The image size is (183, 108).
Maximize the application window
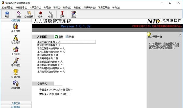[170, 3]
